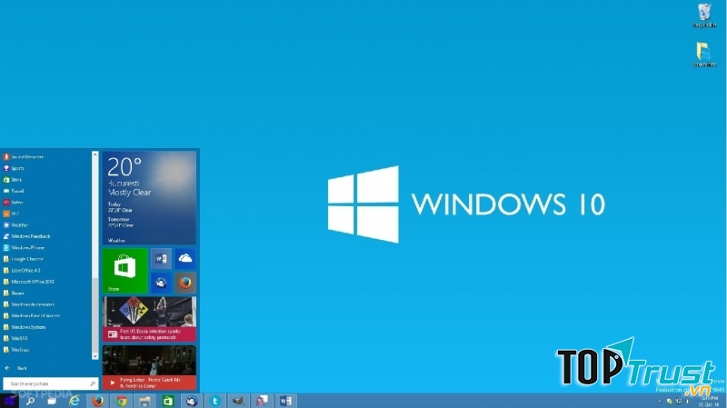Click the volume icon in system tray
This screenshot has height=408, width=727.
coord(688,401)
